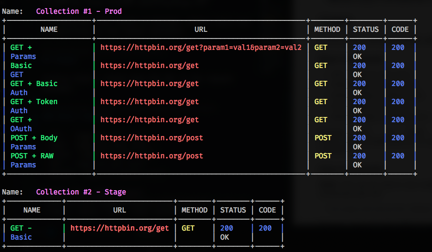Select the 'POST + Body Params' row name

click(x=34, y=142)
